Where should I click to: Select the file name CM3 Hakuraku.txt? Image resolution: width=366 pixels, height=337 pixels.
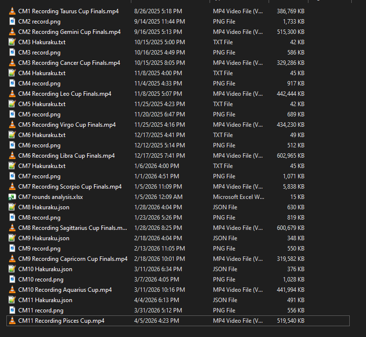(x=42, y=42)
